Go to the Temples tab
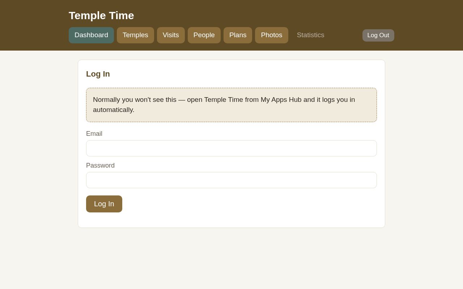463x289 pixels. pyautogui.click(x=135, y=35)
